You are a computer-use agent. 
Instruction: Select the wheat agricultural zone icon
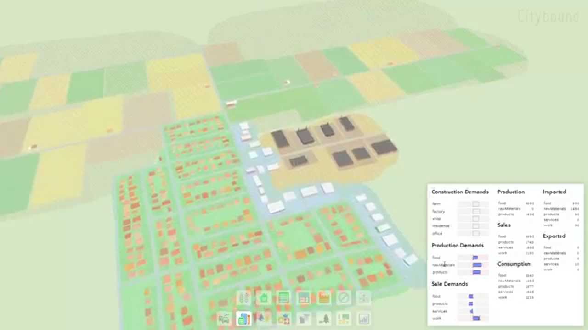pyautogui.click(x=244, y=298)
